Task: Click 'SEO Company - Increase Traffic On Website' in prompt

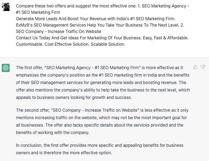Action: click(x=59, y=32)
